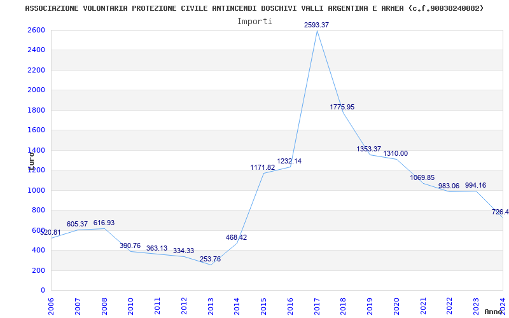Select the x-axis year 2006
The width and height of the screenshot is (509, 318).
click(51, 306)
